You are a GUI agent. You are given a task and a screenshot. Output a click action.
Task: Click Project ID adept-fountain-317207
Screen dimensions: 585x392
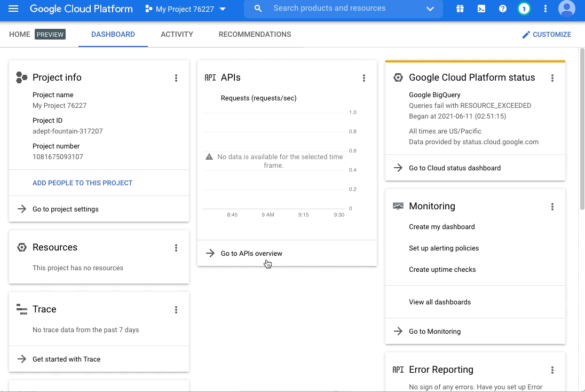click(68, 131)
